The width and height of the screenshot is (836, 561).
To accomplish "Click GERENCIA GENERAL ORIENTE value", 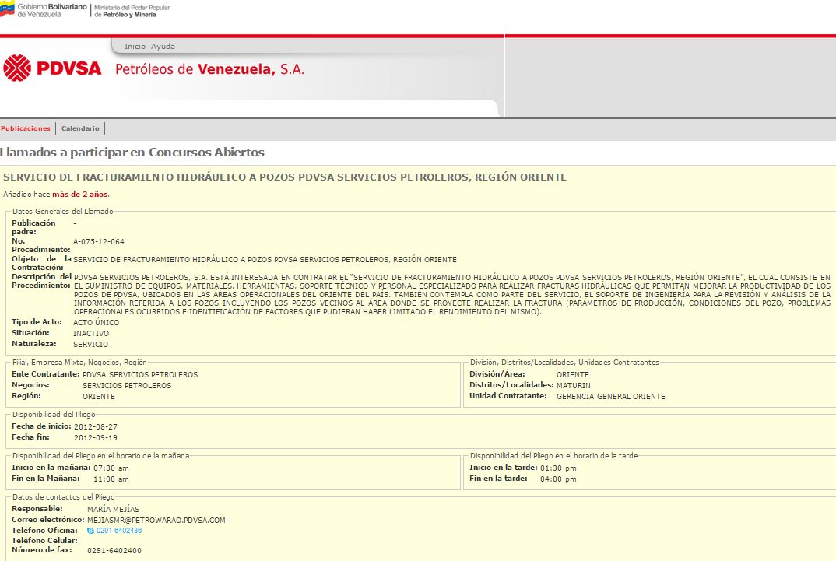I will 611,397.
